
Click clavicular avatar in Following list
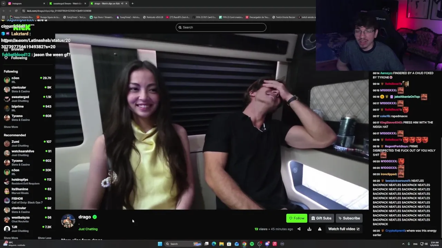pyautogui.click(x=7, y=89)
